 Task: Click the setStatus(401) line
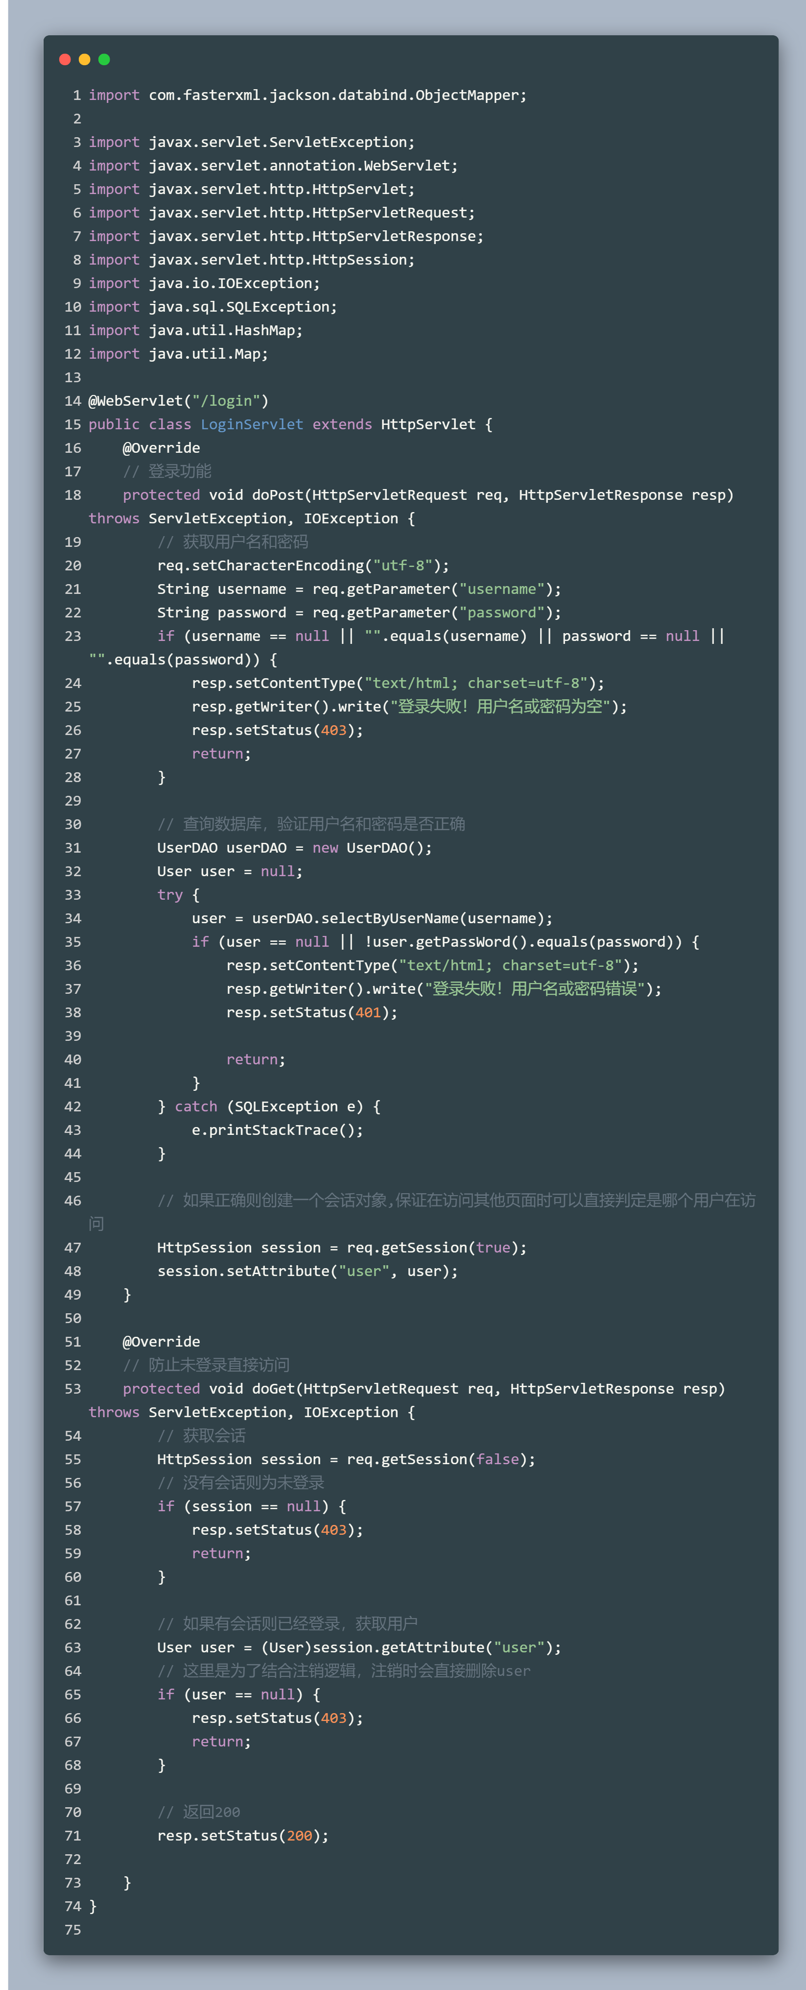312,1012
